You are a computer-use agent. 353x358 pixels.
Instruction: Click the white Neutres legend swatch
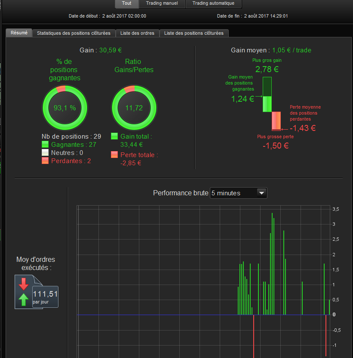(45, 152)
